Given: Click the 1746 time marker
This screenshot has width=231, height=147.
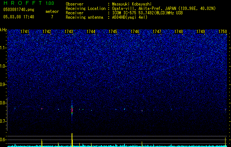Looking at the screenshot, I should pos(135,32).
